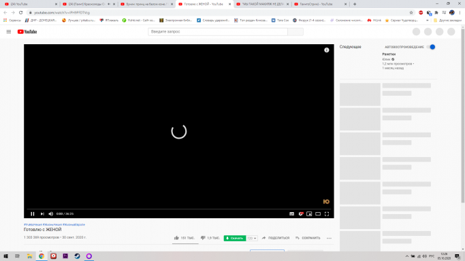Screen dimensions: 465x261
Task: Switch to 'МЫ ТАКОЙ МАКИЯЖ НЕ ДЕЛАЕМ' tab
Action: tap(262, 4)
